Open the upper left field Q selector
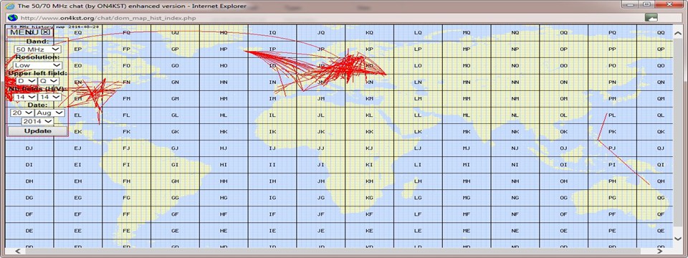The height and width of the screenshot is (258, 688). point(48,81)
